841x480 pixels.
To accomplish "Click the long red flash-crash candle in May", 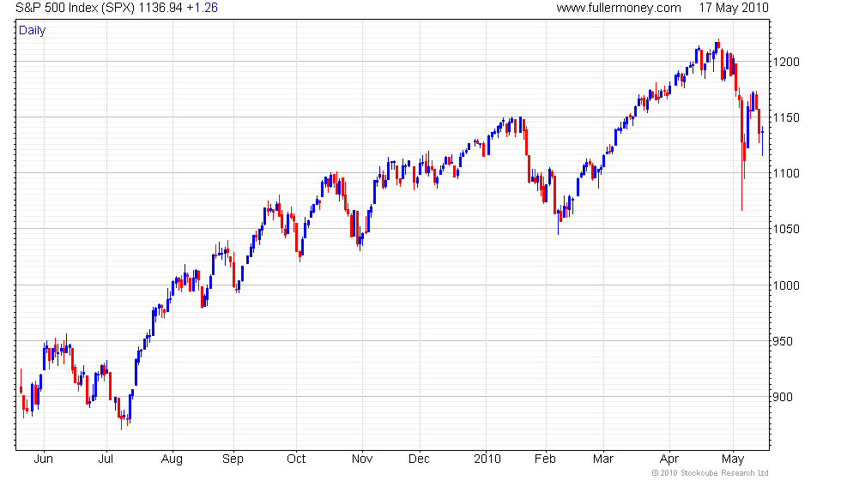I will point(741,155).
